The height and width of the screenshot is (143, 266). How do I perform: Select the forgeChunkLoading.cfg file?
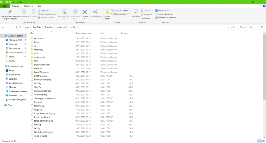pos(45,113)
